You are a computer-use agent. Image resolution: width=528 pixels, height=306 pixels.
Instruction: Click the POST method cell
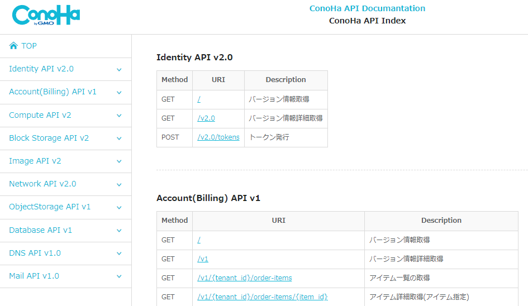(x=174, y=137)
